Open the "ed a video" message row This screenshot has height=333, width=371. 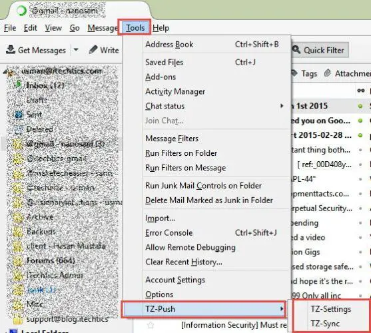(308, 238)
